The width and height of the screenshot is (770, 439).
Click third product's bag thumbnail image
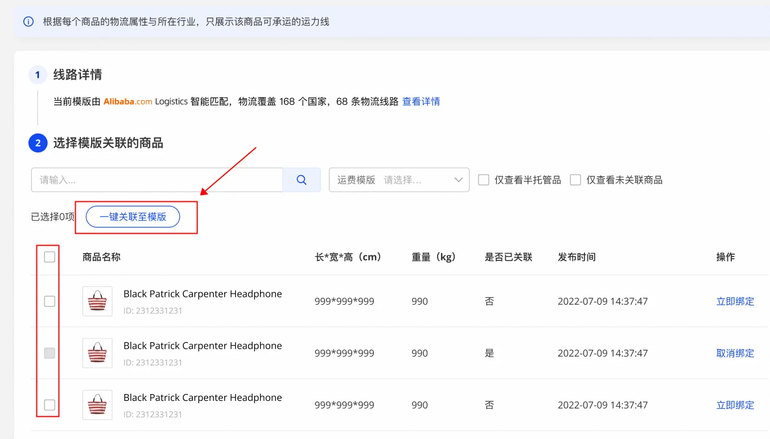point(97,405)
